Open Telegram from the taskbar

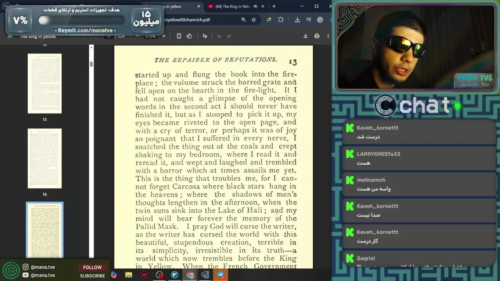coord(221,275)
